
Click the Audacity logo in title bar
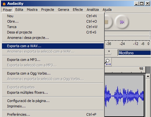tap(4, 4)
